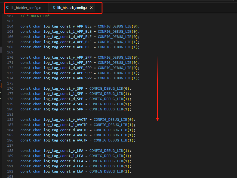The height and width of the screenshot is (178, 237).
Task: Click on log_tag_const_e_APP_BLE
Action: click(67, 47)
